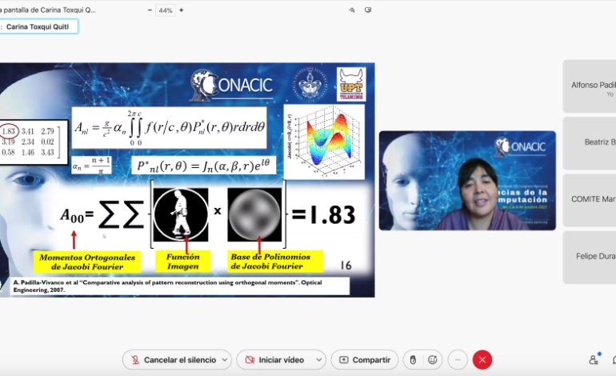Image resolution: width=616 pixels, height=376 pixels.
Task: Select the Felipe Dura participant tile
Action: (590, 257)
